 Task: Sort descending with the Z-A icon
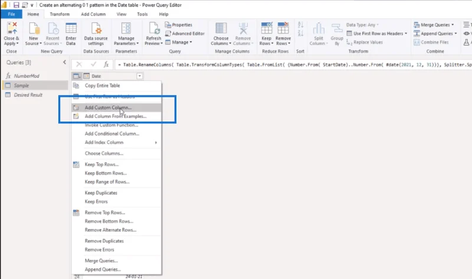300,33
